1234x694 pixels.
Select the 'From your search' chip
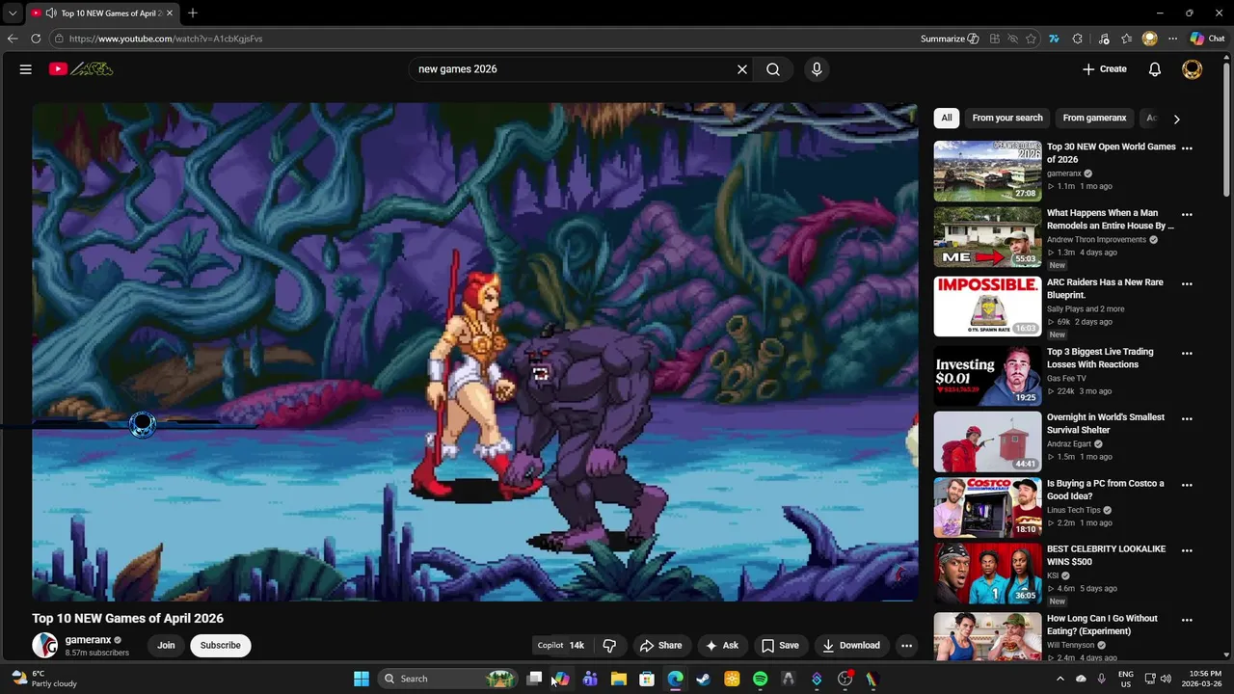(x=1007, y=118)
